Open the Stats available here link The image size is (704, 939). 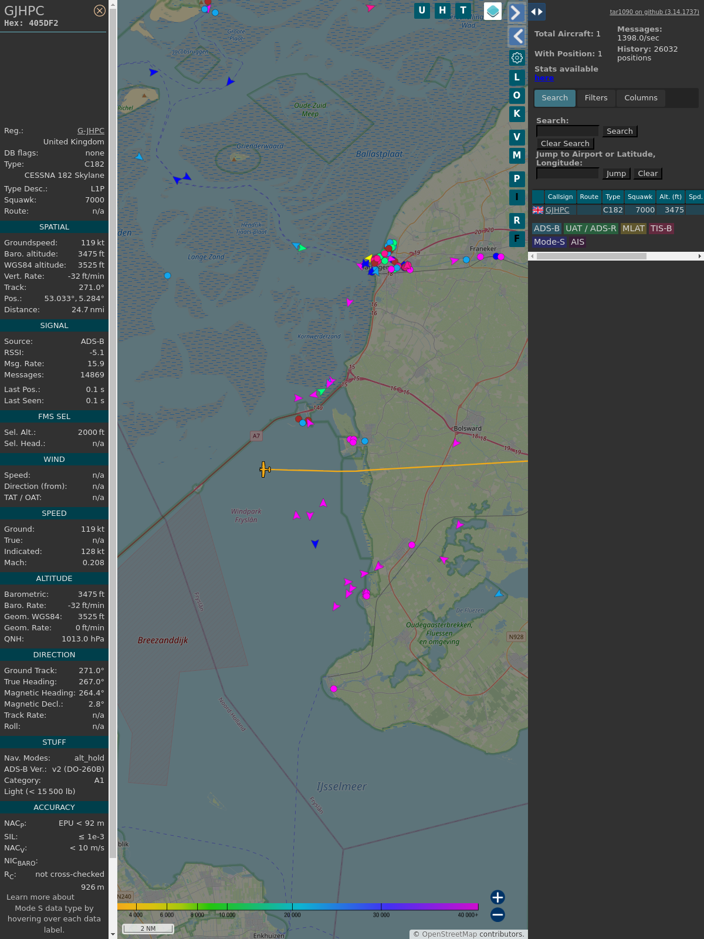coord(544,78)
